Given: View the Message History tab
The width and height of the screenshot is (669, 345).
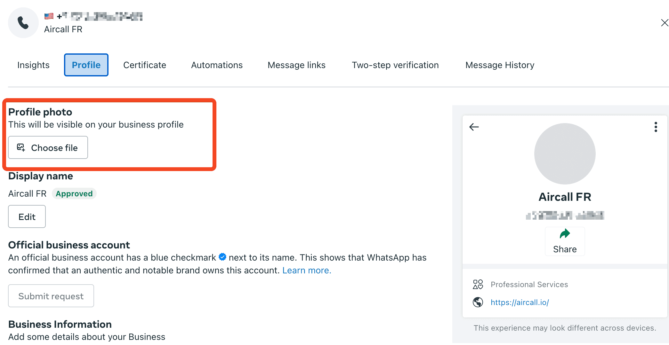Looking at the screenshot, I should [x=500, y=65].
